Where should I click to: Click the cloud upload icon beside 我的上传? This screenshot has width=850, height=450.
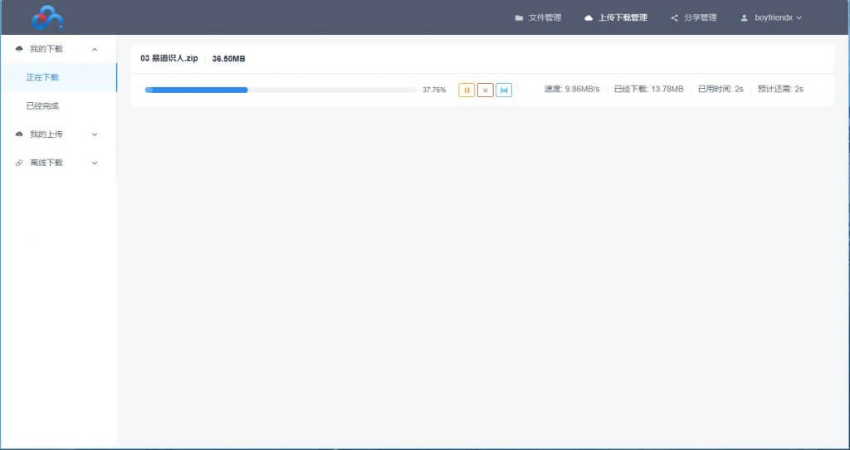19,134
